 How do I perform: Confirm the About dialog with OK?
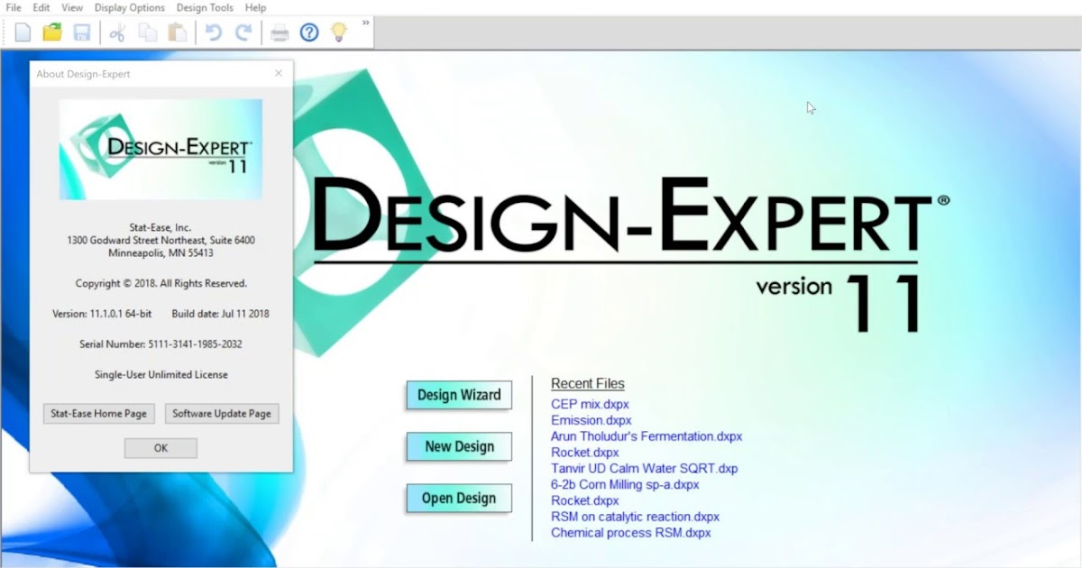click(160, 448)
